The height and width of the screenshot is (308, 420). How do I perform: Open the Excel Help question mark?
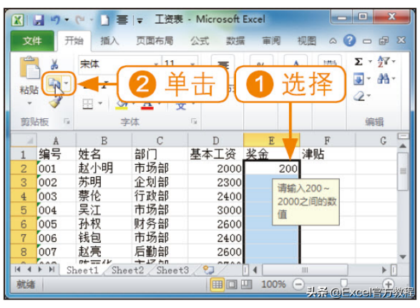(350, 41)
